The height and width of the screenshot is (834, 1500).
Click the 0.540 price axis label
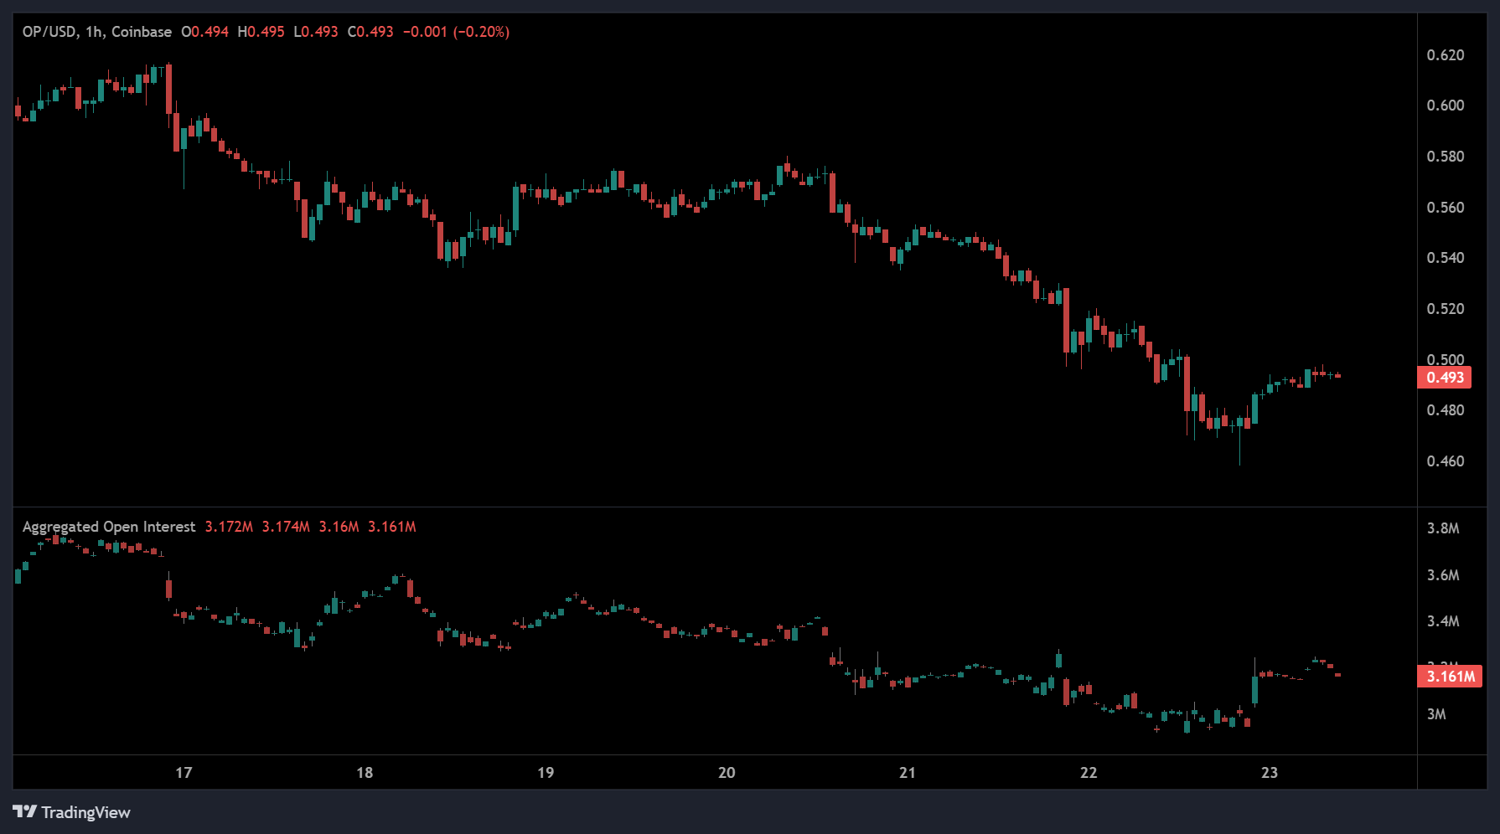pyautogui.click(x=1446, y=258)
